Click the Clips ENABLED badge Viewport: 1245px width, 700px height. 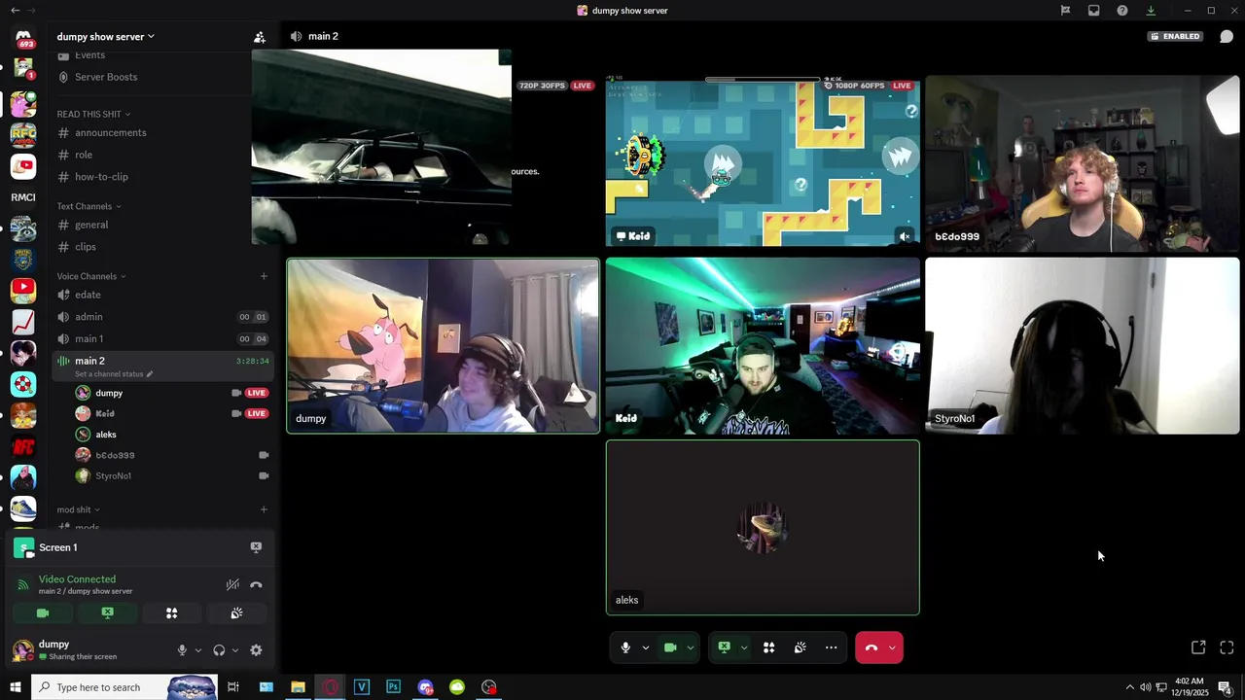[1175, 36]
